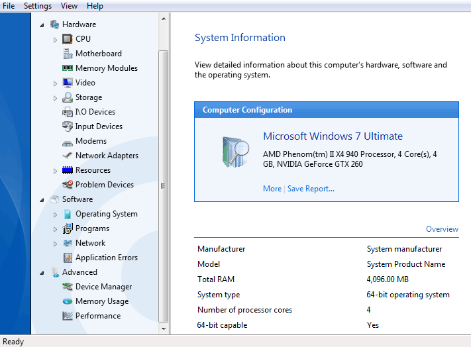Open the Device Manager icon
Image resolution: width=471 pixels, height=347 pixels.
pos(68,287)
